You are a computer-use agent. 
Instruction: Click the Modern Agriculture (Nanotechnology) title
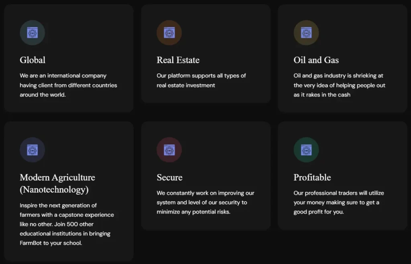[57, 183]
